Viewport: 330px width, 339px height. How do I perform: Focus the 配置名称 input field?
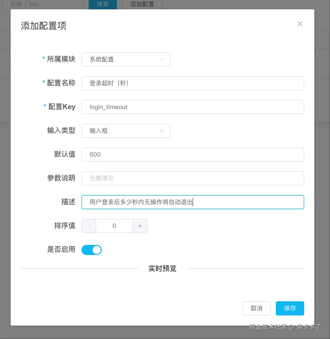click(193, 83)
